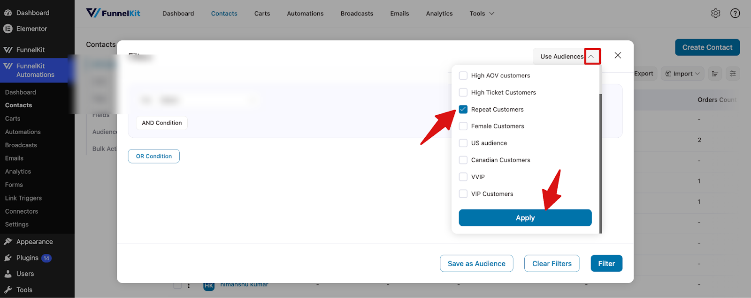Open the himanshu kumar contact link
Screen dimensions: 751x298
(244, 285)
